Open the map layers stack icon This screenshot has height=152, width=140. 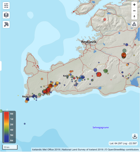click(6, 15)
